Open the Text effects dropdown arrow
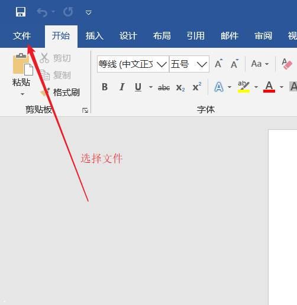This screenshot has height=305, width=297. point(230,87)
